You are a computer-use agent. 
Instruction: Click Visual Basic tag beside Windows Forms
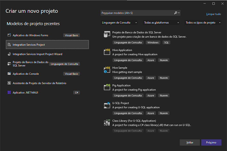tap(72, 35)
